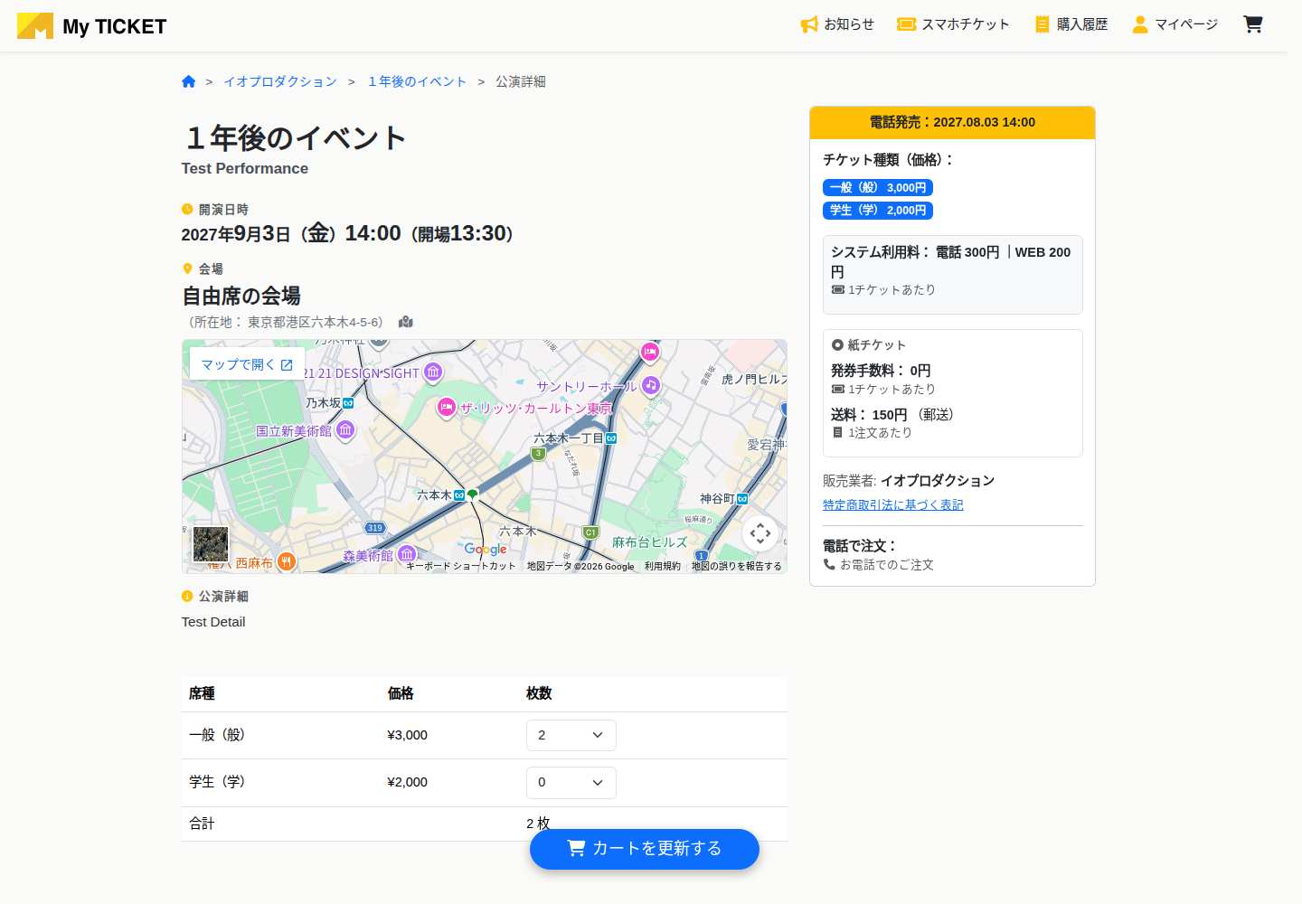This screenshot has width=1302, height=904.
Task: Open スマホチケット in the header
Action: pos(953,24)
